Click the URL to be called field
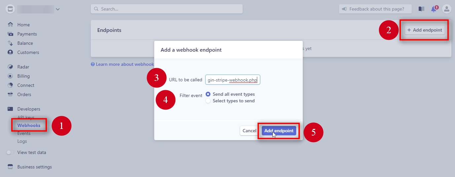Image resolution: width=455 pixels, height=177 pixels. point(233,80)
